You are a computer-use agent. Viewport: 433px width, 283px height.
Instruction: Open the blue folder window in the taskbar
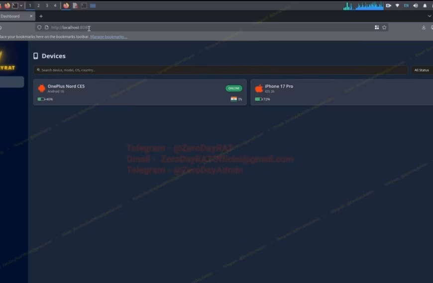point(93,5)
